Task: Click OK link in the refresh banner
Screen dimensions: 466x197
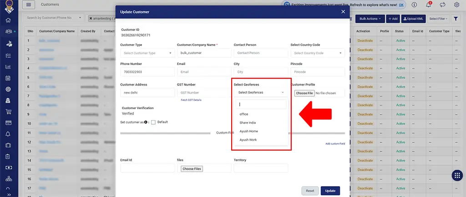Action: pyautogui.click(x=401, y=5)
